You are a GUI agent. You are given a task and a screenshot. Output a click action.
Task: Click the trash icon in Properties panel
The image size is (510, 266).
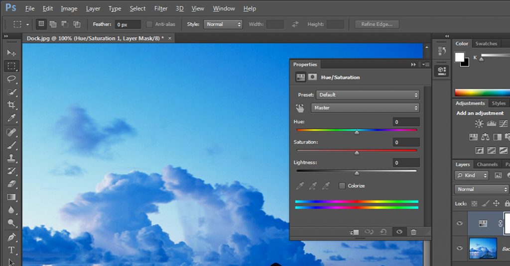point(413,232)
